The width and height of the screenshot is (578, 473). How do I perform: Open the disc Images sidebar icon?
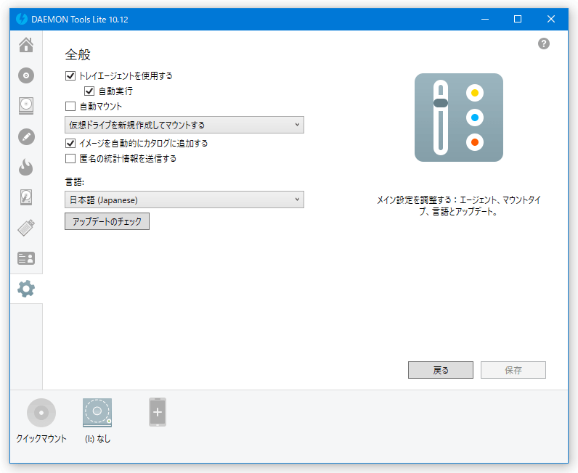coord(26,75)
